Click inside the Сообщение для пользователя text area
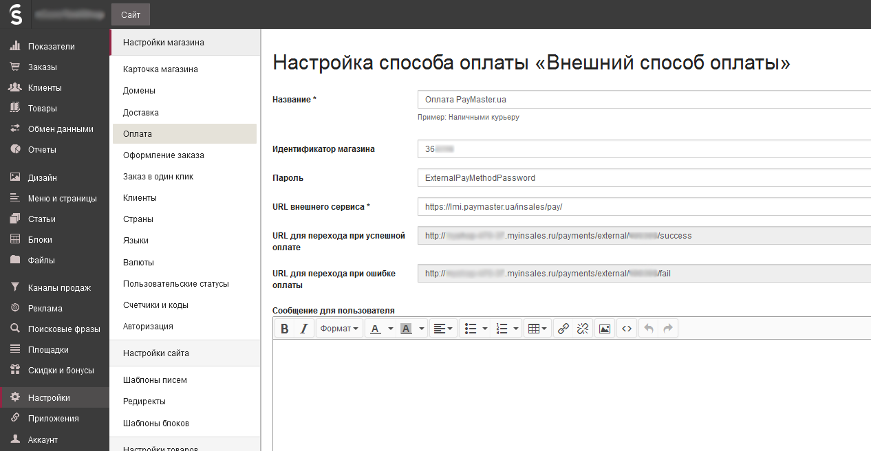This screenshot has width=871, height=451. [572, 395]
